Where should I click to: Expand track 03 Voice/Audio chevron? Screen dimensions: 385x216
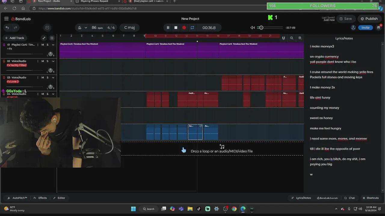coord(53,78)
